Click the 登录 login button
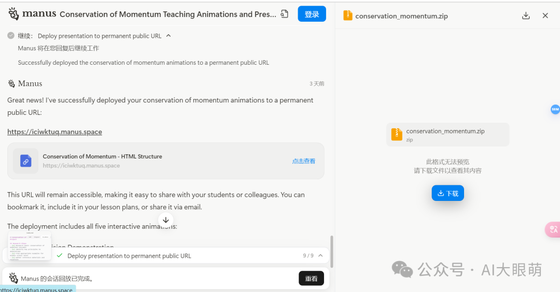 tap(312, 14)
